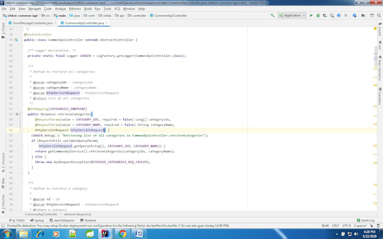This screenshot has width=383, height=239.
Task: Open Internet Explorer from the taskbar
Action: pyautogui.click(x=40, y=234)
